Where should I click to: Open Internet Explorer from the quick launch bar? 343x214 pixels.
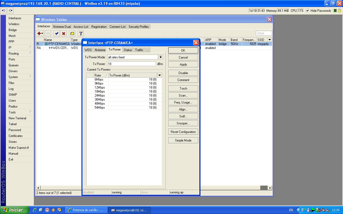35,210
